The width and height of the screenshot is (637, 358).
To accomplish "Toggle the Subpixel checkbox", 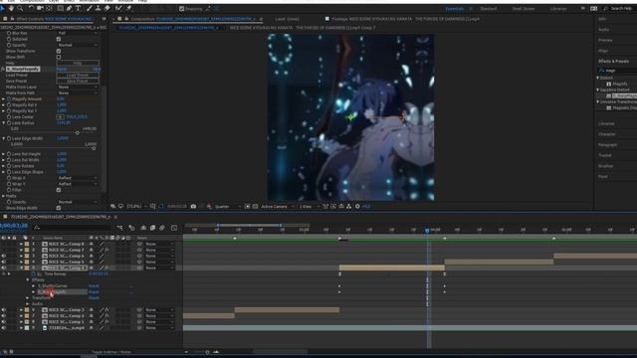I will tap(59, 39).
